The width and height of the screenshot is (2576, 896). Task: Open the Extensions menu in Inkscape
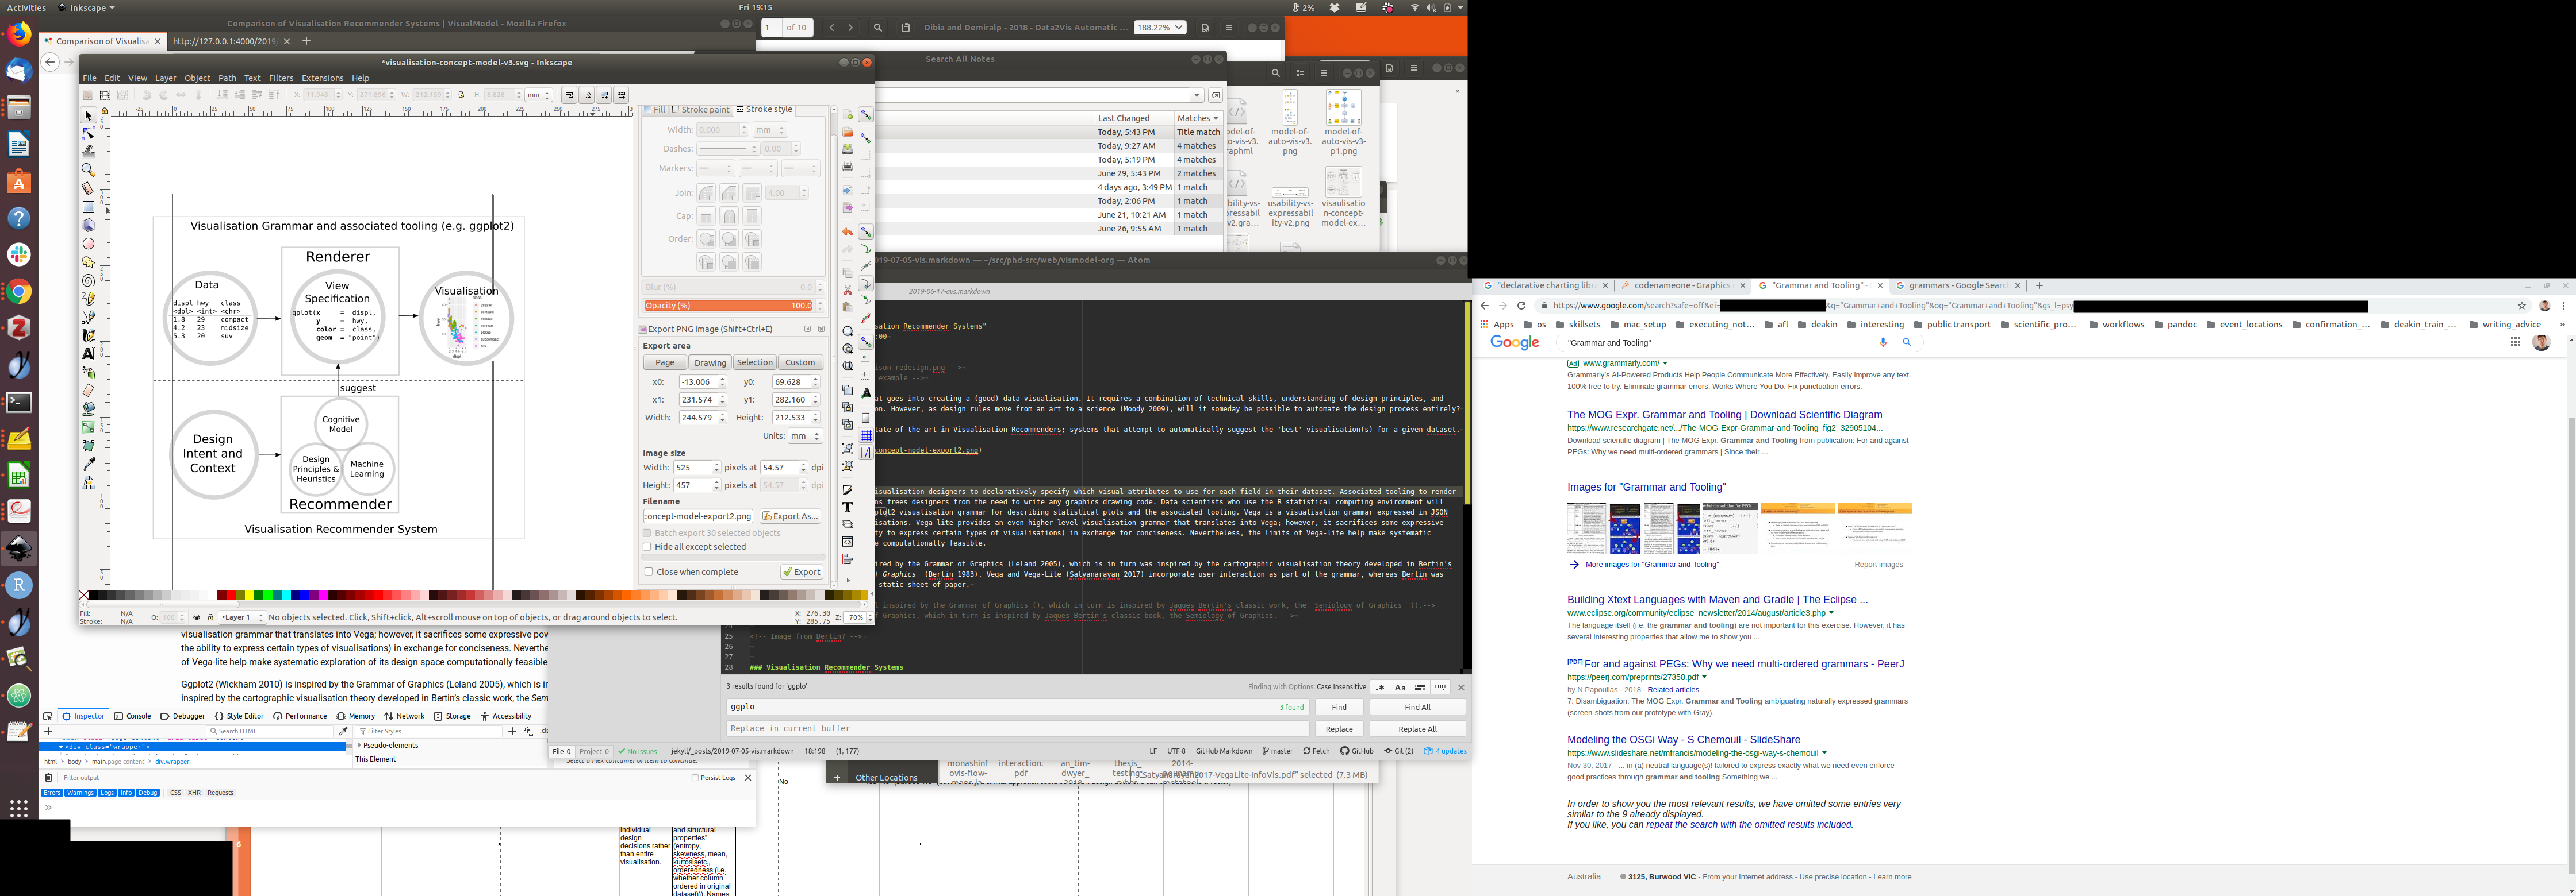pyautogui.click(x=322, y=78)
